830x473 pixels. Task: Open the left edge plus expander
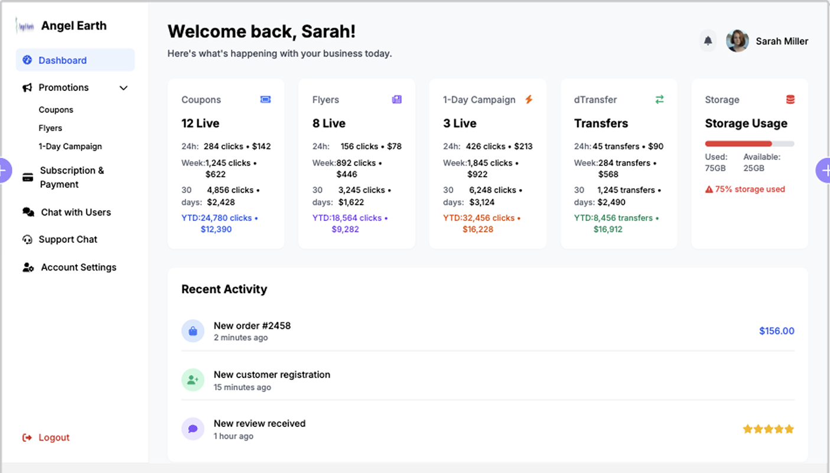(x=4, y=171)
